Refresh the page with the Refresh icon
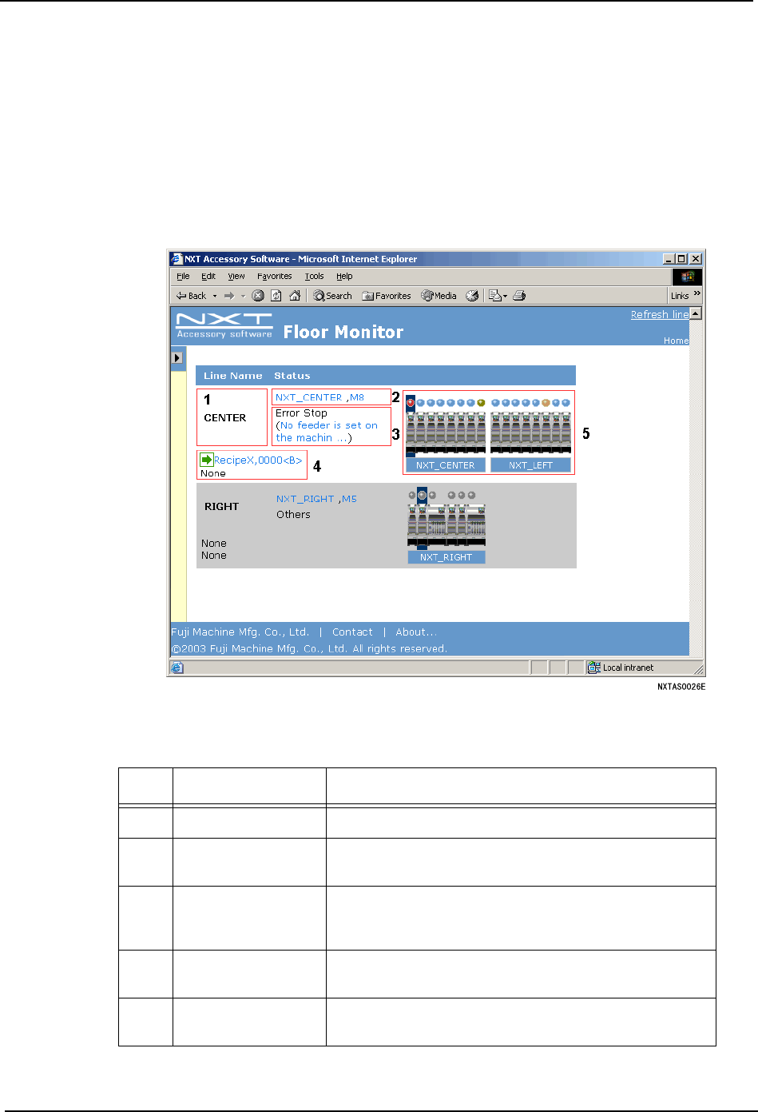The image size is (758, 1112). tap(276, 296)
